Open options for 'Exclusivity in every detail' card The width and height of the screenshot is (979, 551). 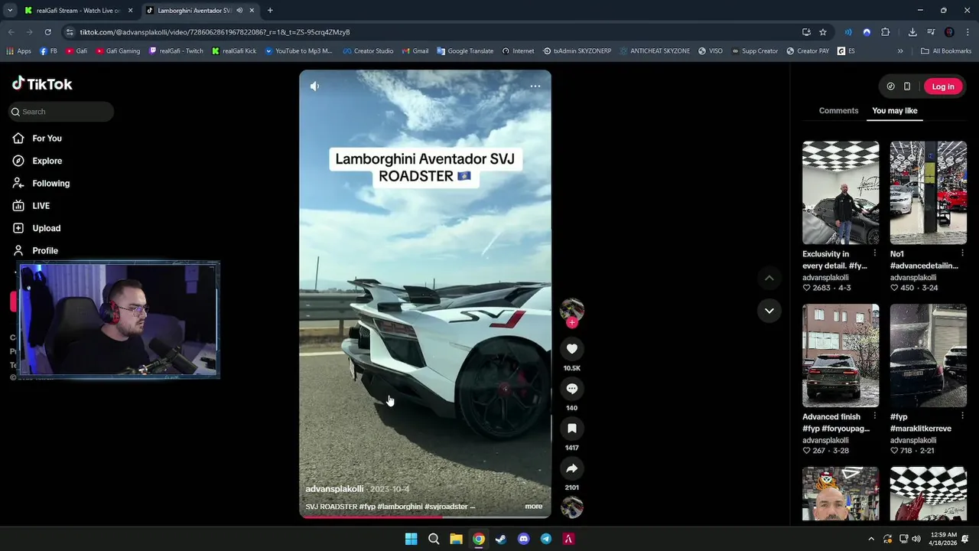click(x=875, y=253)
